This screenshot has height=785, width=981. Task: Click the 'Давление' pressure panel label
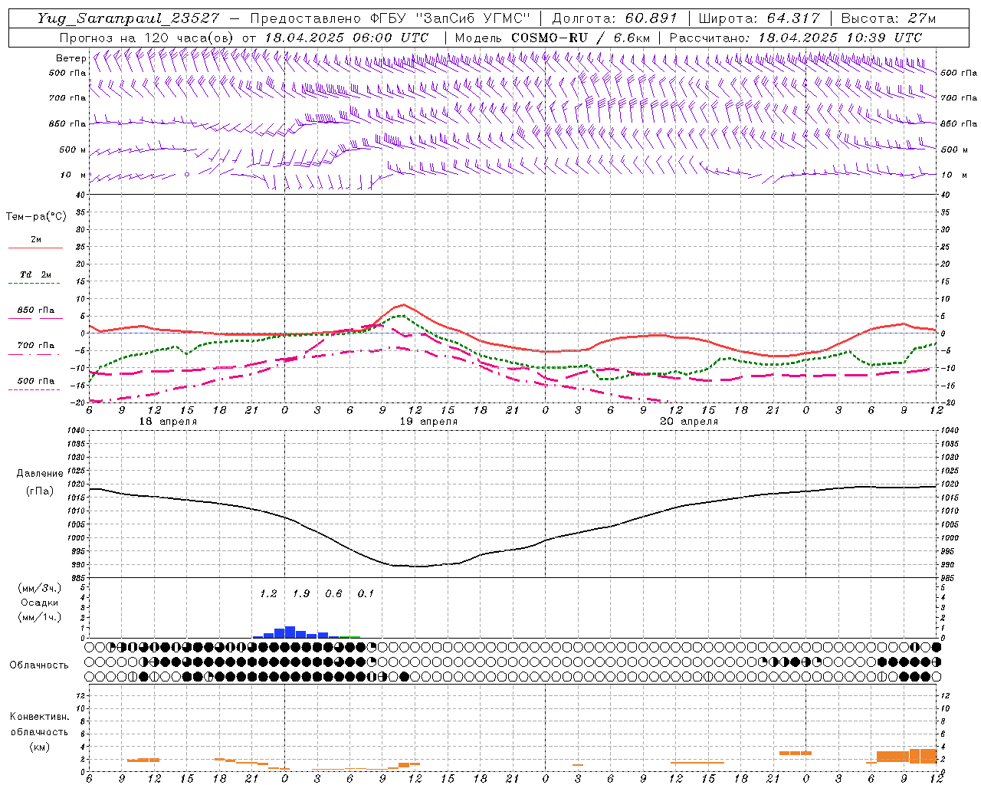coord(39,474)
